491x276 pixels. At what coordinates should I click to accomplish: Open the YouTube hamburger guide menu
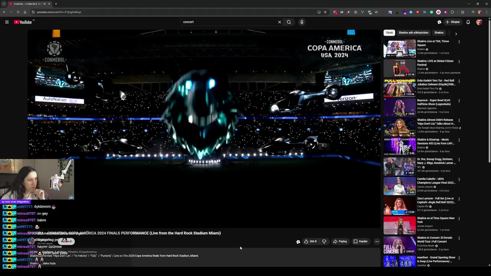point(7,22)
